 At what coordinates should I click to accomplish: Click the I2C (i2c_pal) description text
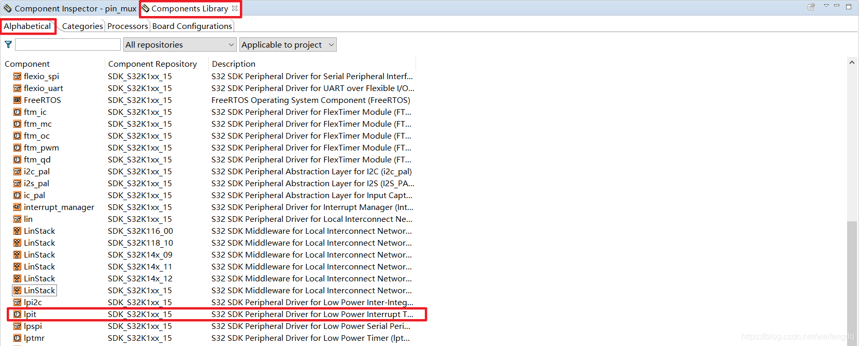tap(312, 172)
